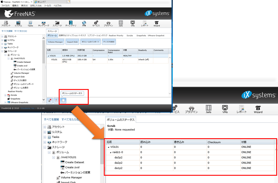Launch Wizard from upper screenshot's top toolbar
Screen dimensions: 278x183
[156, 24]
